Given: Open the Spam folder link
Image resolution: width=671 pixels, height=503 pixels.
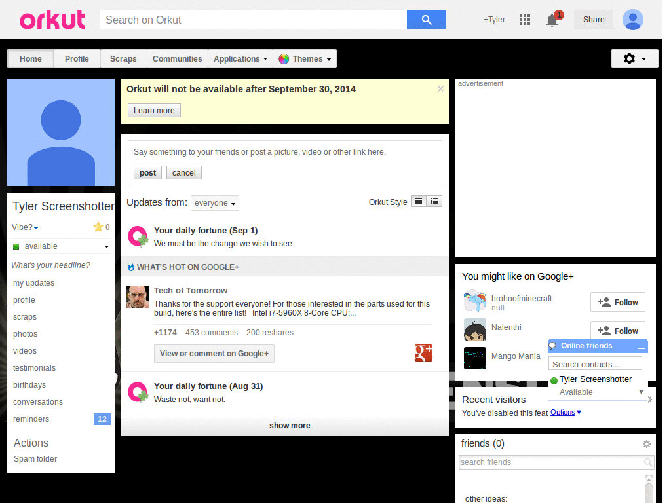Looking at the screenshot, I should pyautogui.click(x=35, y=459).
